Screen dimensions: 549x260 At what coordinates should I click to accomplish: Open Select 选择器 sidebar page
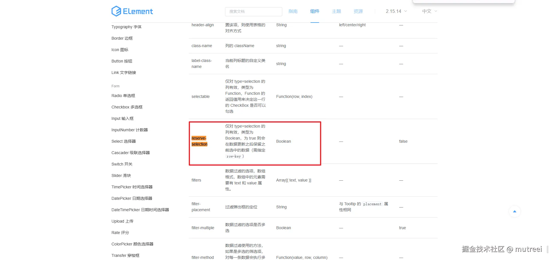point(124,141)
